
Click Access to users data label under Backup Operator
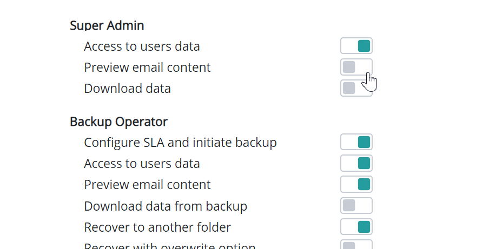pos(142,164)
